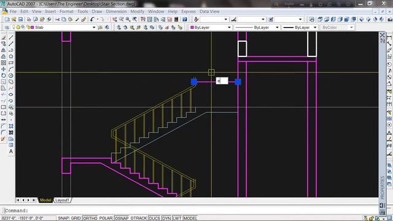
Task: Click the Help question mark icon
Action: (x=185, y=19)
